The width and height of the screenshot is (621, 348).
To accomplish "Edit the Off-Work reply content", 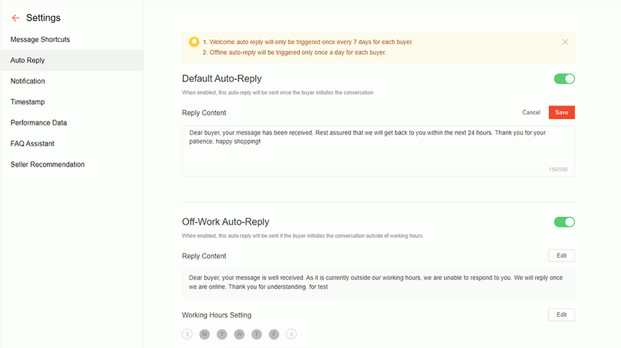I will click(561, 255).
